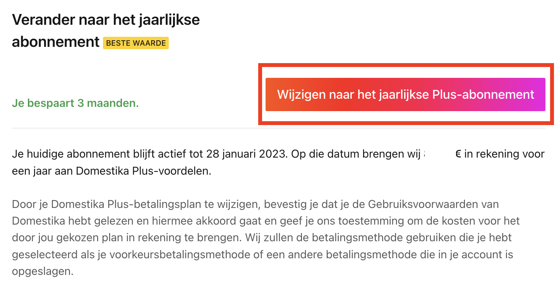
Task: Click the Wijzigen naar het jaarlijkse Plus-abonnement button
Action: (405, 94)
